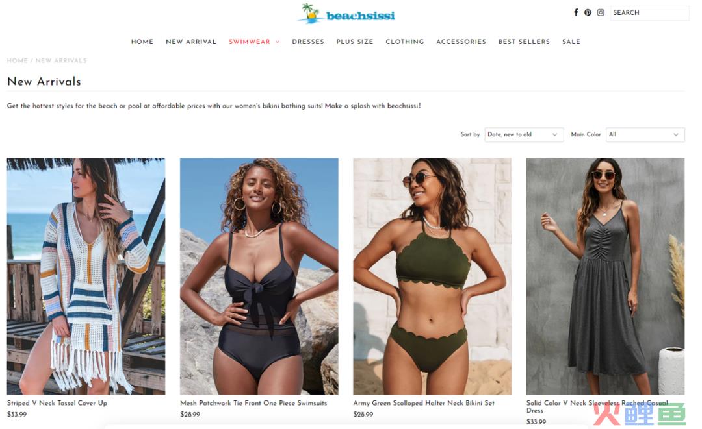702x429 pixels.
Task: Open the Sort by dropdown
Action: coord(523,134)
